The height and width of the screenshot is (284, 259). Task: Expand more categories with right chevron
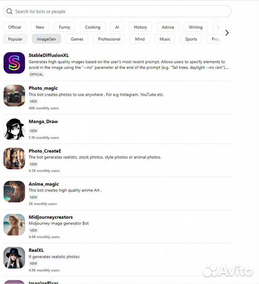coord(227,33)
